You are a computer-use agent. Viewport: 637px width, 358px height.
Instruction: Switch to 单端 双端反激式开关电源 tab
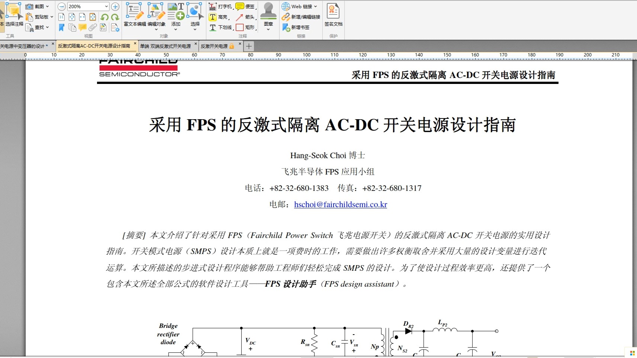click(x=165, y=46)
